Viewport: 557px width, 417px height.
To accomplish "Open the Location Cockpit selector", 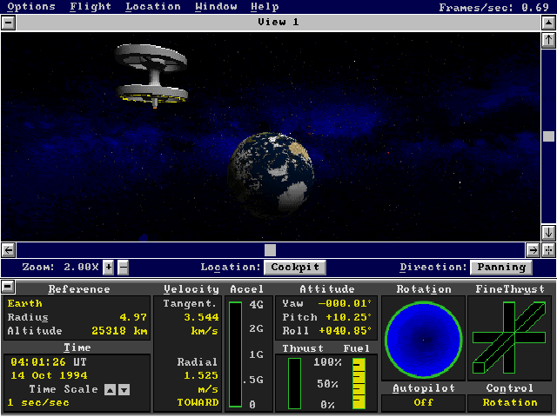I will coord(294,268).
